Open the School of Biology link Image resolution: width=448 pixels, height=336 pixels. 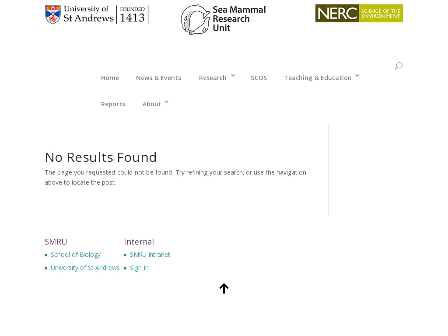pyautogui.click(x=76, y=255)
